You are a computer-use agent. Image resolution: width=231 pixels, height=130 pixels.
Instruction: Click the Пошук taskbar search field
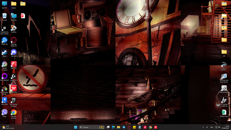[x=92, y=127]
